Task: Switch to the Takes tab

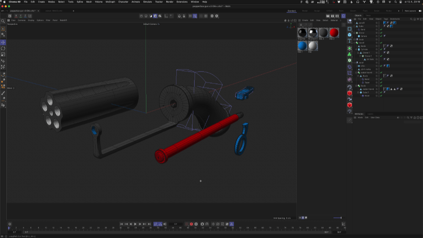Action: [368, 15]
